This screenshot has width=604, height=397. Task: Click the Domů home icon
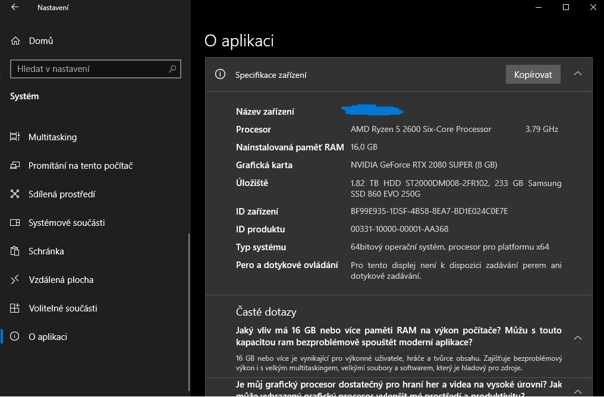click(x=15, y=40)
